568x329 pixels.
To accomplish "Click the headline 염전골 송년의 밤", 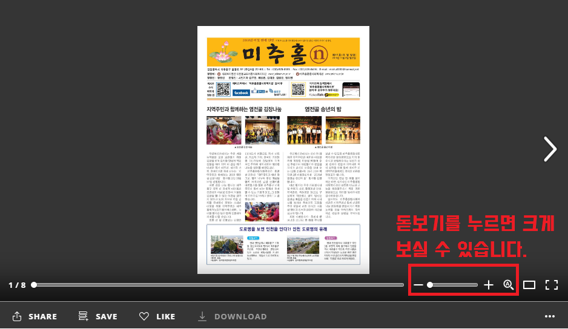I will click(x=324, y=109).
